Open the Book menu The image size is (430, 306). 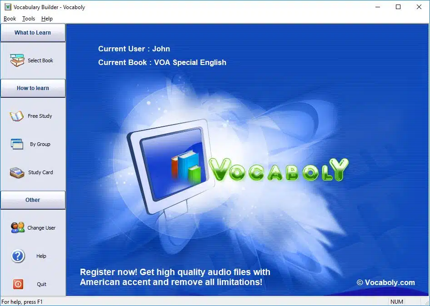10,19
